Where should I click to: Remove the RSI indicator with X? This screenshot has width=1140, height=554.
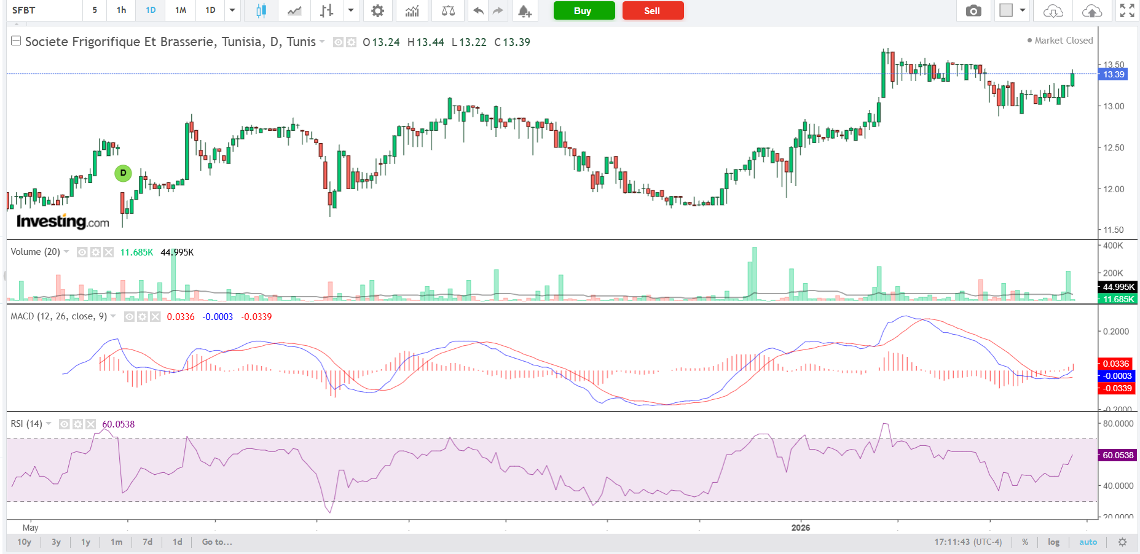click(91, 424)
